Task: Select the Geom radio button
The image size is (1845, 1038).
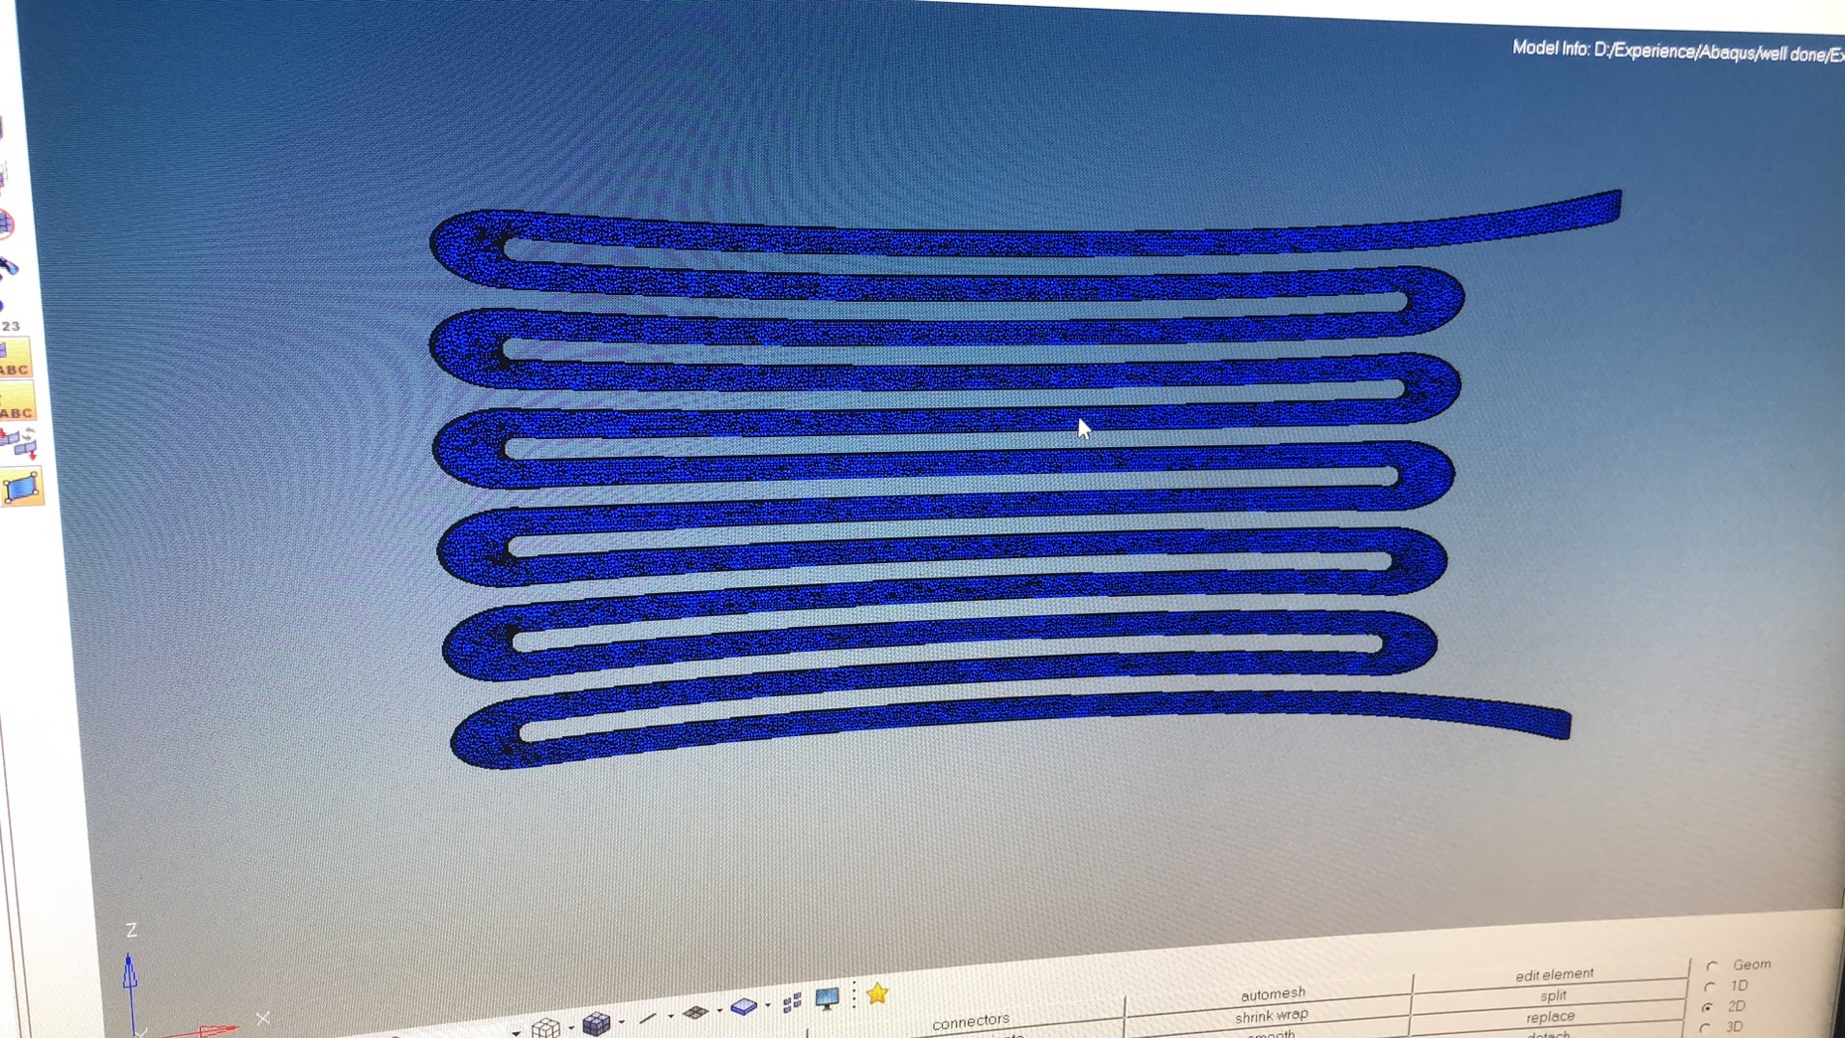Action: coord(1712,965)
